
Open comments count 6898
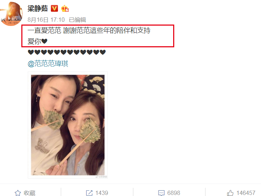pyautogui.click(x=174, y=193)
